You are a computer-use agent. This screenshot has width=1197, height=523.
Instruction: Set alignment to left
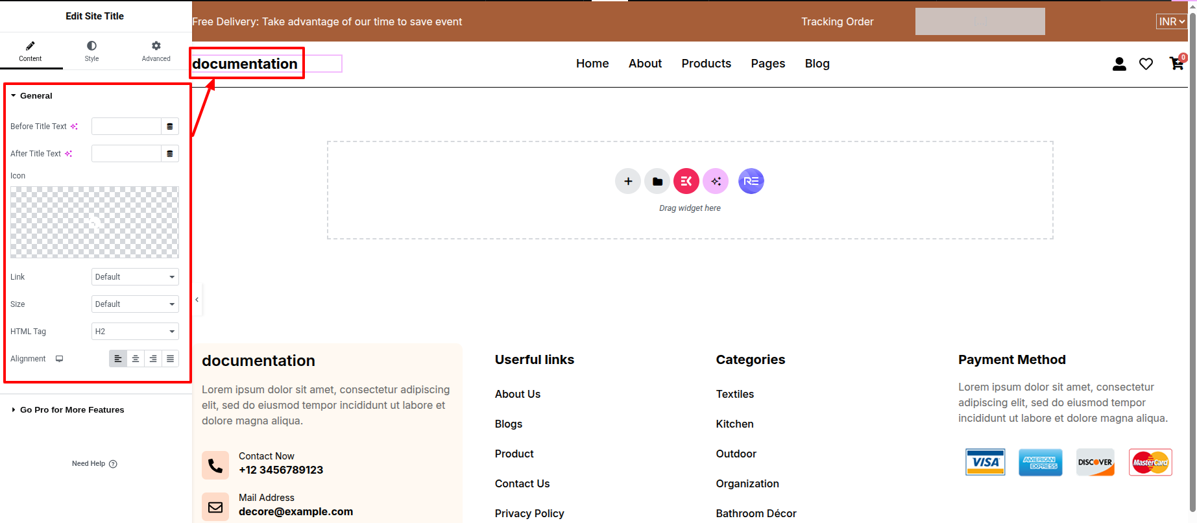[118, 359]
